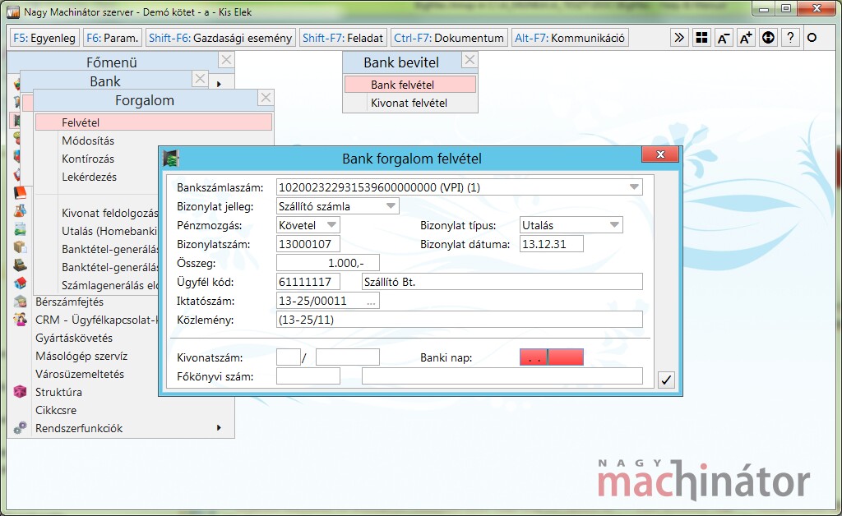Click the red book icon in main menu
Image resolution: width=842 pixels, height=516 pixels.
pos(20,192)
